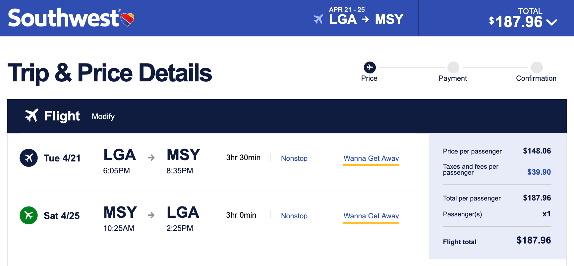
Task: Expand the $187.96 total amount in header
Action: point(519,22)
